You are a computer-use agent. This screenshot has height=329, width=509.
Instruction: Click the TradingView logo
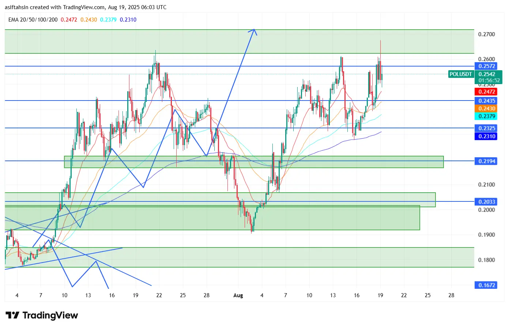[x=42, y=315]
